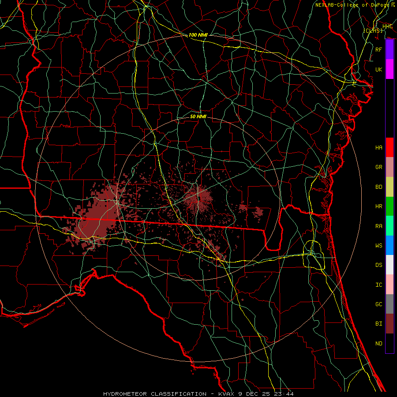Viewport: 397px width, 397px height.
Task: Click the HA legend label
Action: point(378,148)
